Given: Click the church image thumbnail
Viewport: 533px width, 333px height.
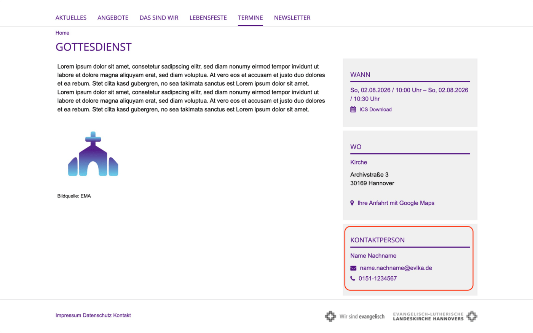Looking at the screenshot, I should (x=93, y=154).
